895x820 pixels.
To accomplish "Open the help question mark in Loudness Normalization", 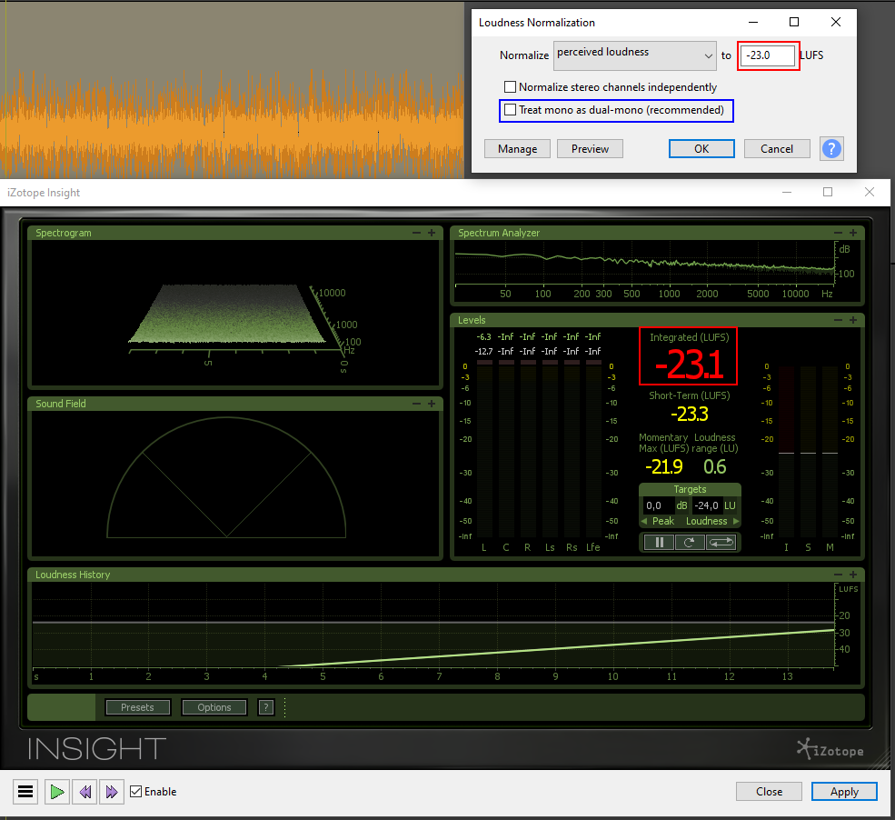I will (x=830, y=148).
